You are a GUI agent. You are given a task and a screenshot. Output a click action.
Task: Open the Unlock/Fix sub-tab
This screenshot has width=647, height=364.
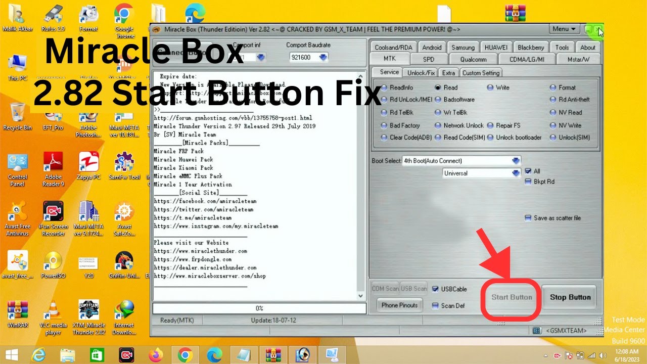coord(421,73)
